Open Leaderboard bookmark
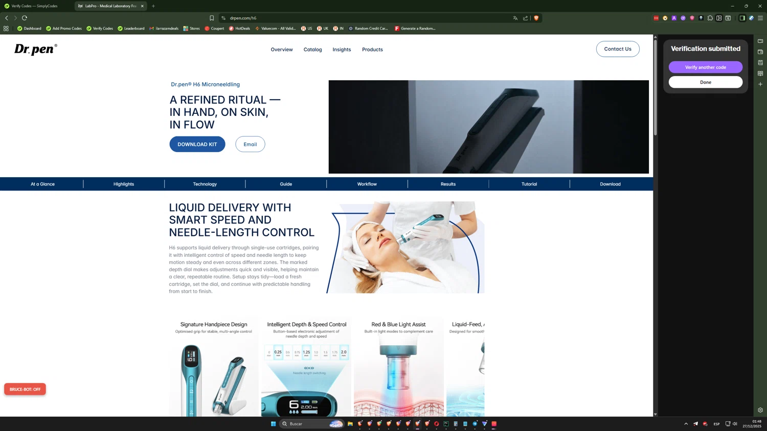This screenshot has width=767, height=431. (x=131, y=29)
